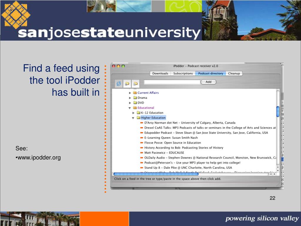
Task: Select 'Podcast@Peterson's' feed text
Action: click(x=158, y=162)
